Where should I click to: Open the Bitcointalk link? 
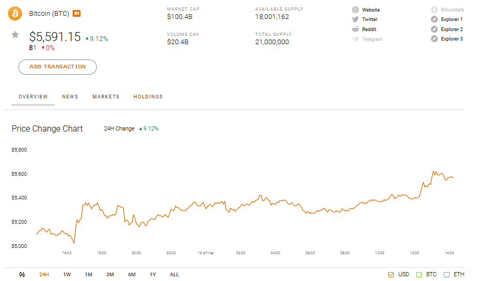click(x=452, y=10)
